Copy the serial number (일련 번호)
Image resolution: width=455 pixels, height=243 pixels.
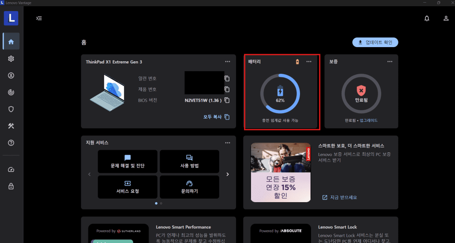point(227,79)
